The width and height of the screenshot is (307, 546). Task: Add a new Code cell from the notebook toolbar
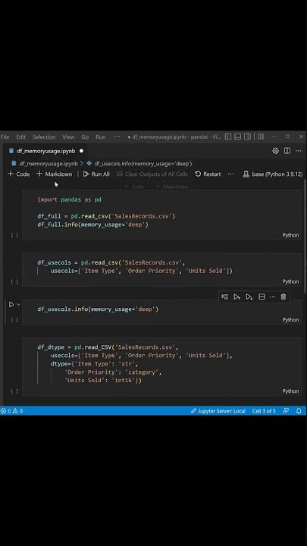tap(19, 174)
